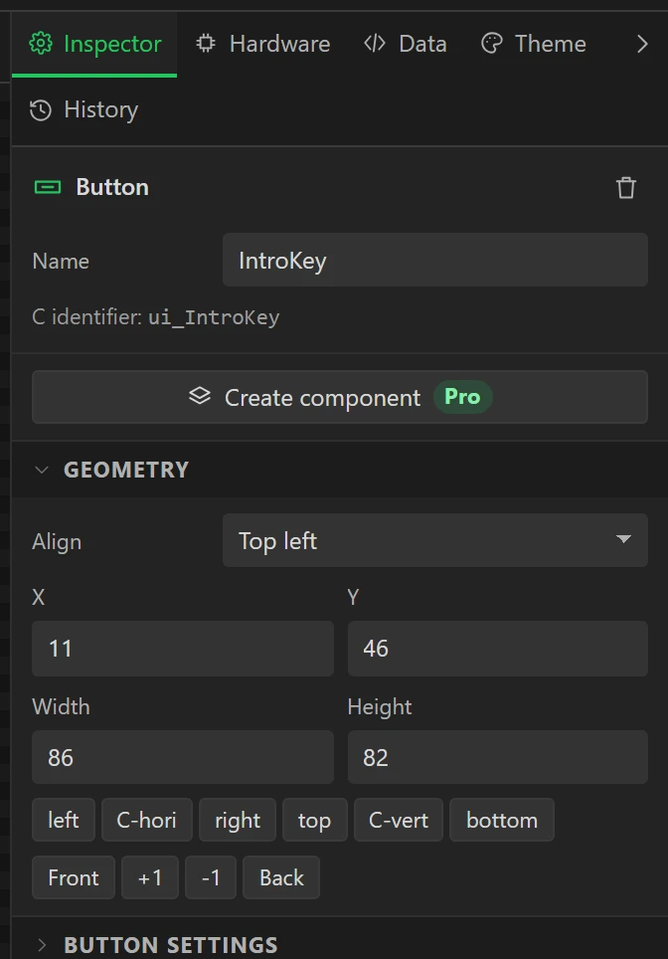This screenshot has width=668, height=959.
Task: Center vertically with C-vert button
Action: 399,820
